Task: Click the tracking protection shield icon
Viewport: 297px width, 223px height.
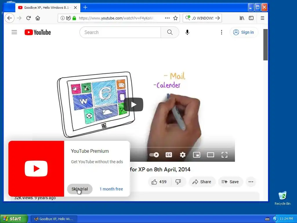Action: pos(68,18)
